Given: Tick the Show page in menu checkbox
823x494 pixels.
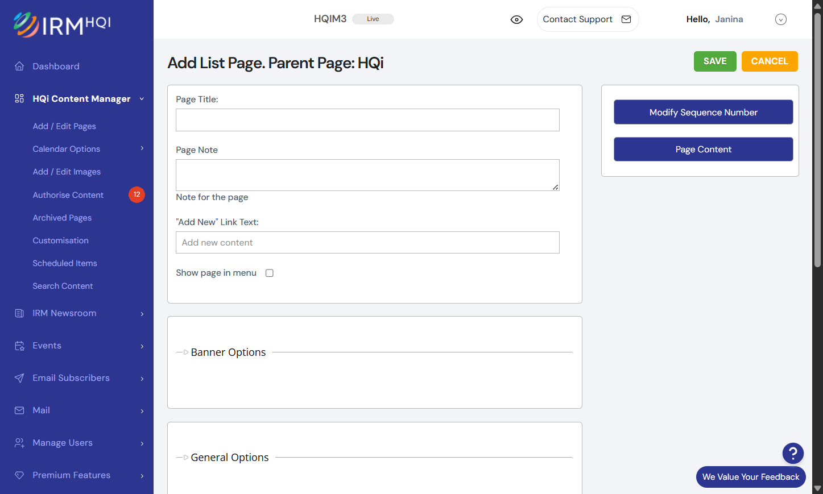Looking at the screenshot, I should point(270,273).
